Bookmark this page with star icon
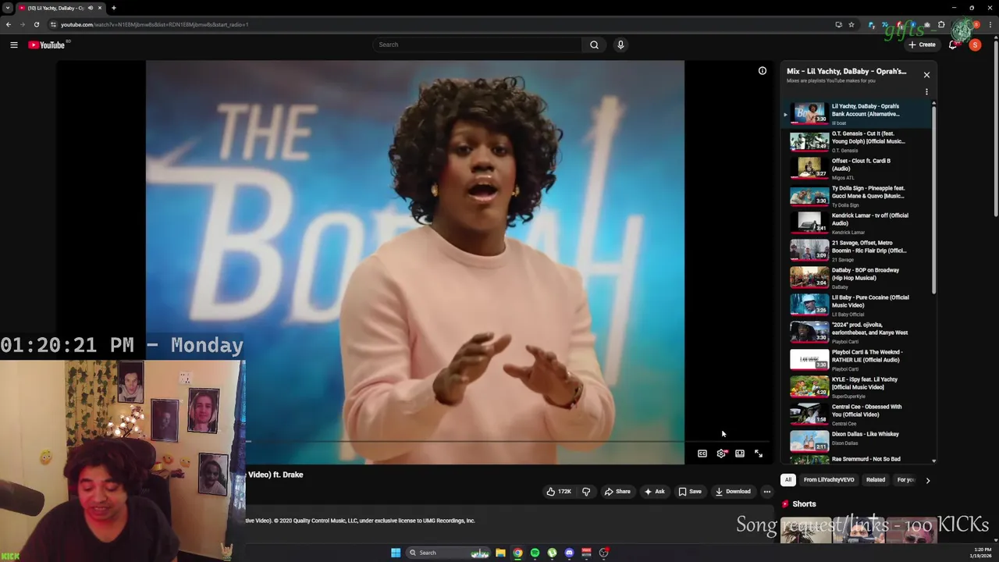 point(851,24)
